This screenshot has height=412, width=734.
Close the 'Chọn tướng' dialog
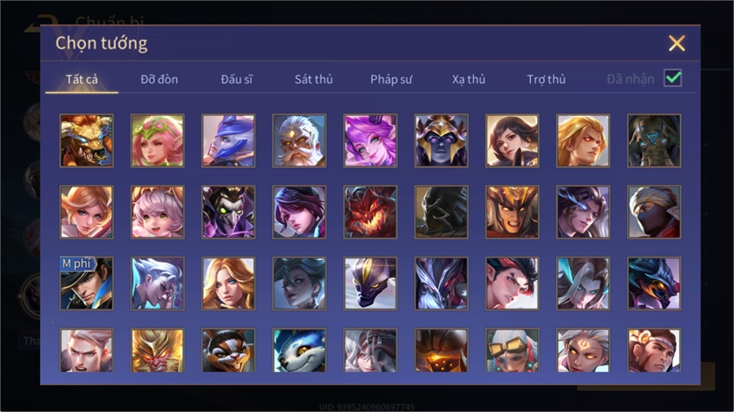676,43
